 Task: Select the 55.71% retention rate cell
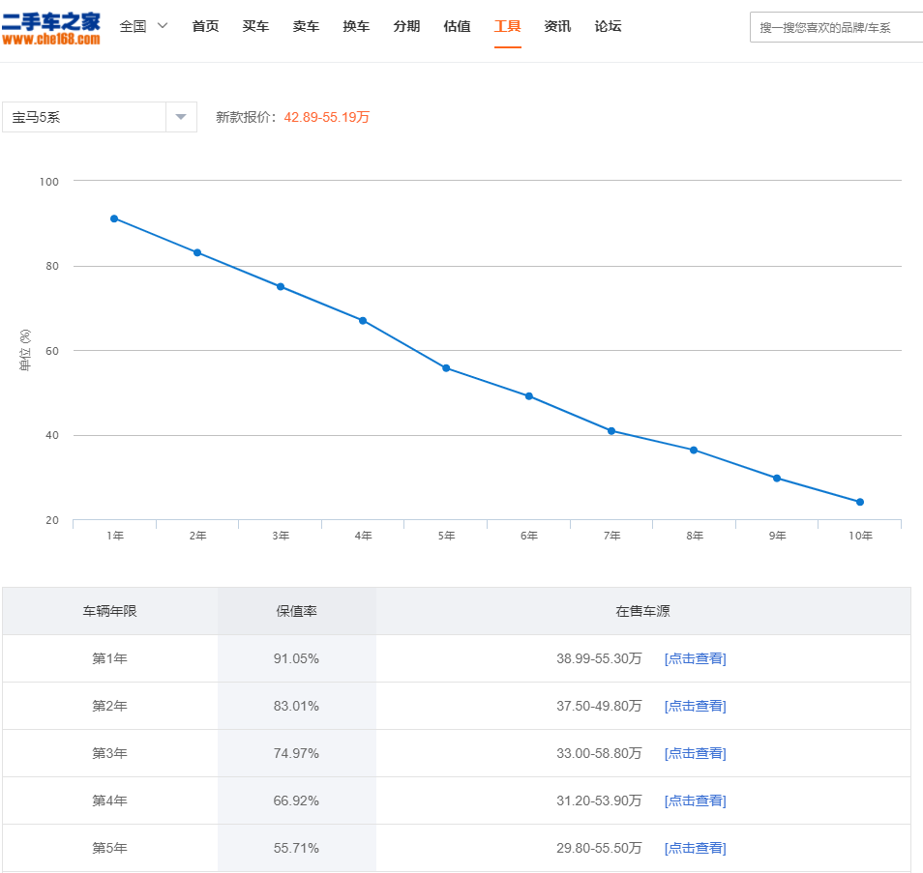pyautogui.click(x=296, y=848)
